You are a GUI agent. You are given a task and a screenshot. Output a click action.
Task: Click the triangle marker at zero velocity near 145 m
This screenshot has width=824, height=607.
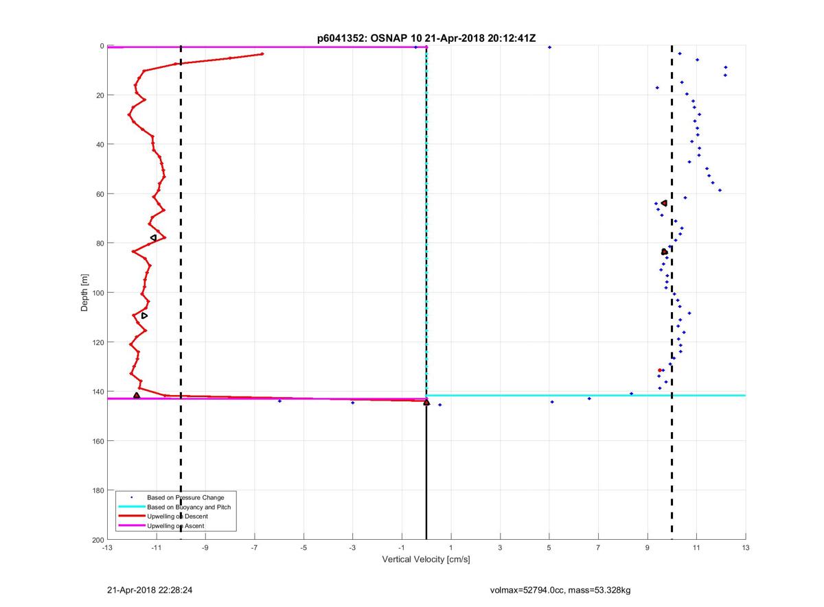426,402
